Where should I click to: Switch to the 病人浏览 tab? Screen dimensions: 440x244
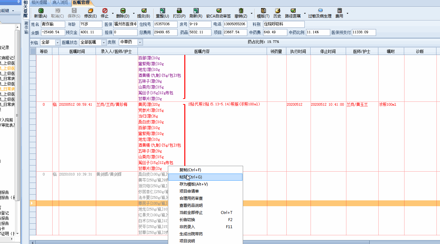(60, 3)
